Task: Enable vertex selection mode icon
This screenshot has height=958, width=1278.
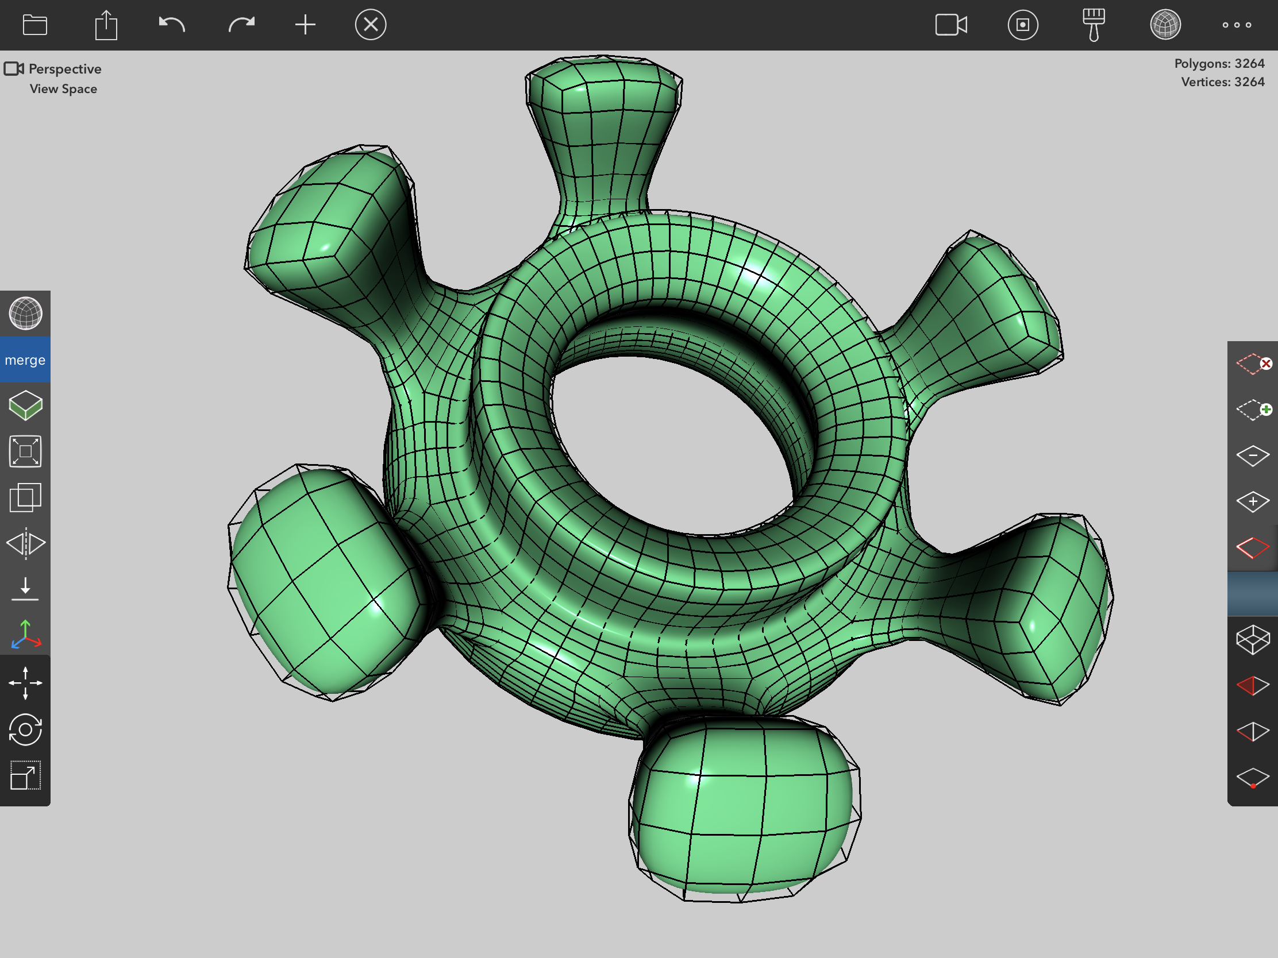Action: coord(1252,778)
